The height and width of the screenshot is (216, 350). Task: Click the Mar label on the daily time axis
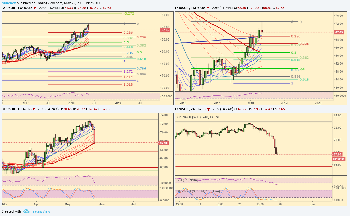point(5,204)
